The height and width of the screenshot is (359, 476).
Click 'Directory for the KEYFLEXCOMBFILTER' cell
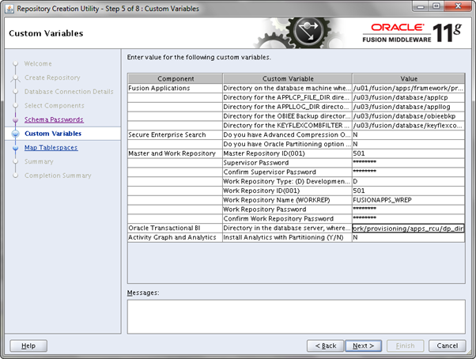(x=288, y=126)
